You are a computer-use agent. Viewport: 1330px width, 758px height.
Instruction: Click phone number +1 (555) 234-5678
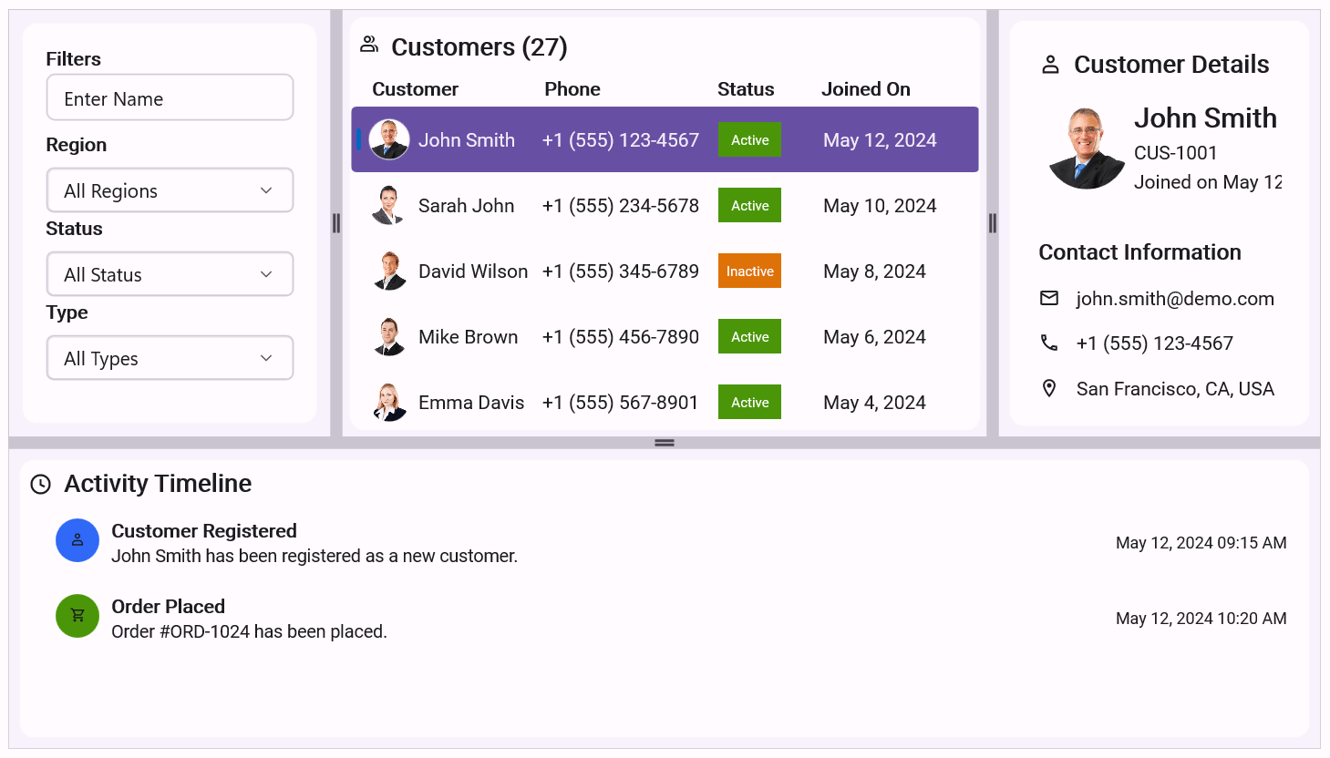pyautogui.click(x=621, y=206)
